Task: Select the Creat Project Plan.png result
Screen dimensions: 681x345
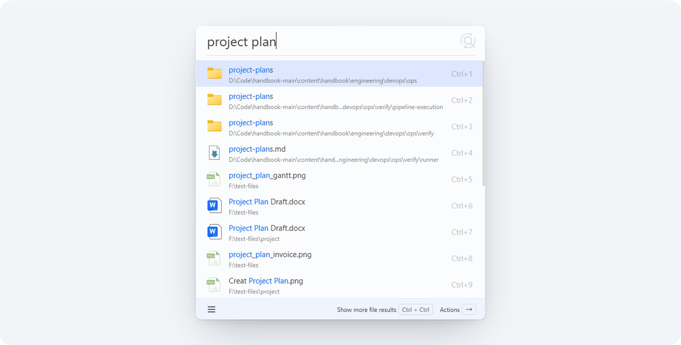Action: (339, 285)
